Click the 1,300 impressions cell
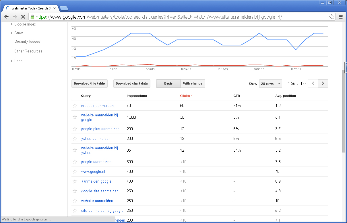The height and width of the screenshot is (223, 347). (x=131, y=118)
